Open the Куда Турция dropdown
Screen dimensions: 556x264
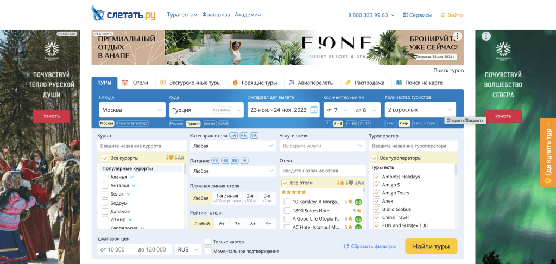[206, 110]
